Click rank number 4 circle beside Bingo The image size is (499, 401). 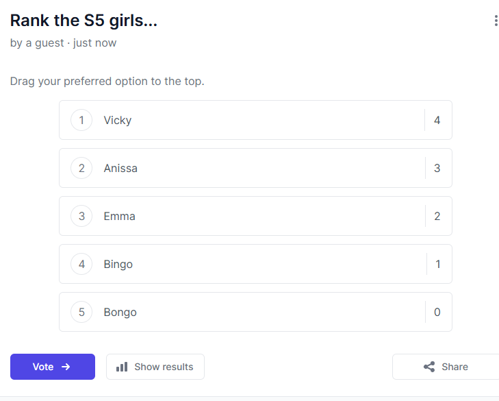(81, 265)
